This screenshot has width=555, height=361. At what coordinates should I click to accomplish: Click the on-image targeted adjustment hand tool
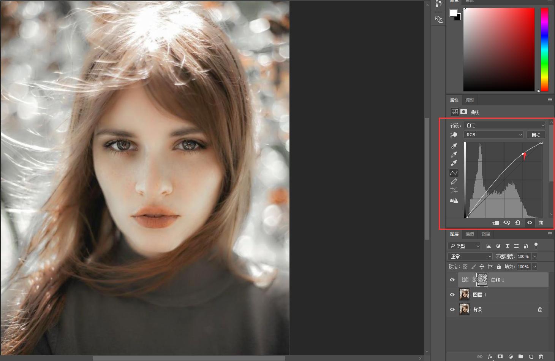click(454, 135)
